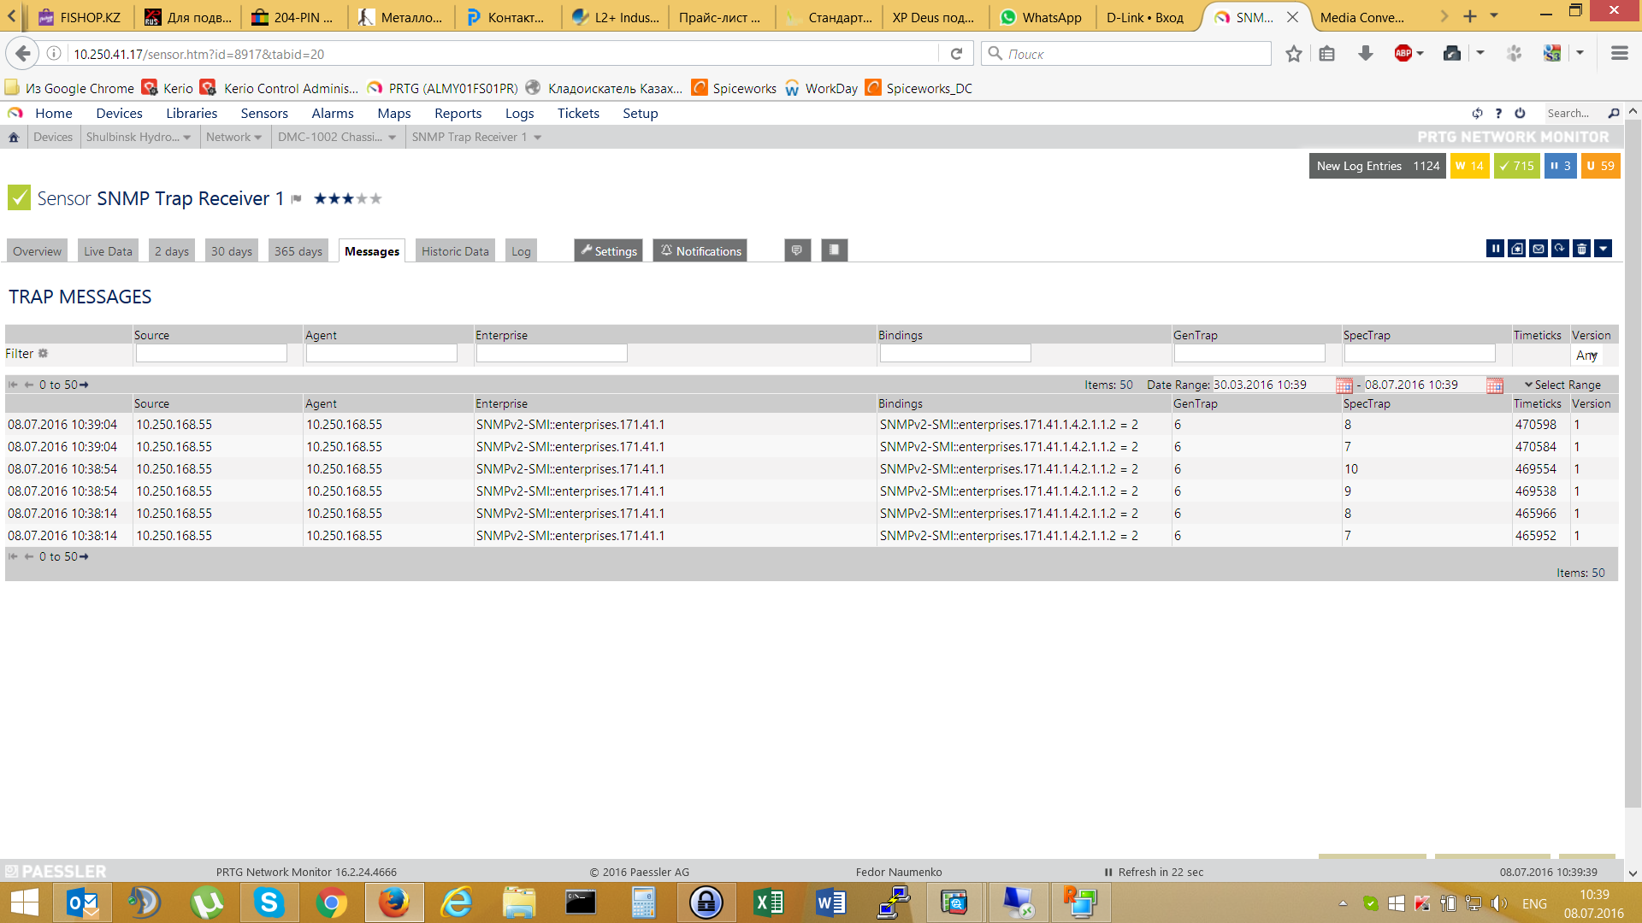The image size is (1642, 923).
Task: Click the priority flag next to sensor name
Action: 297,199
